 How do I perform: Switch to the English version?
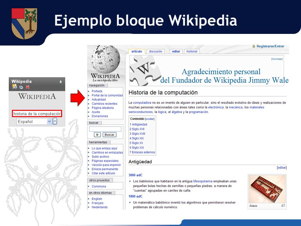point(97,199)
